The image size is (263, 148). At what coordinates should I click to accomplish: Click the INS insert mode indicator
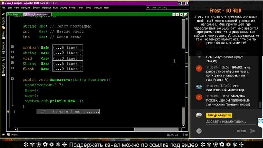point(186,134)
